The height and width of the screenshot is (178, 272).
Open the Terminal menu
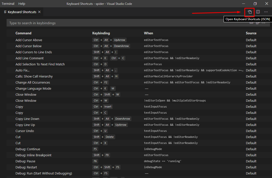coord(8,4)
